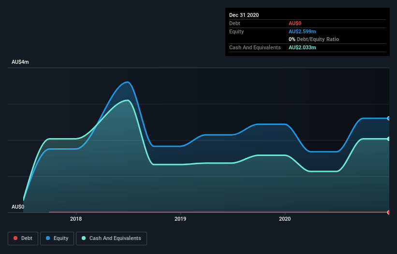The width and height of the screenshot is (397, 254).
Task: Toggle Cash And Equivalents legend button
Action: click(111, 239)
